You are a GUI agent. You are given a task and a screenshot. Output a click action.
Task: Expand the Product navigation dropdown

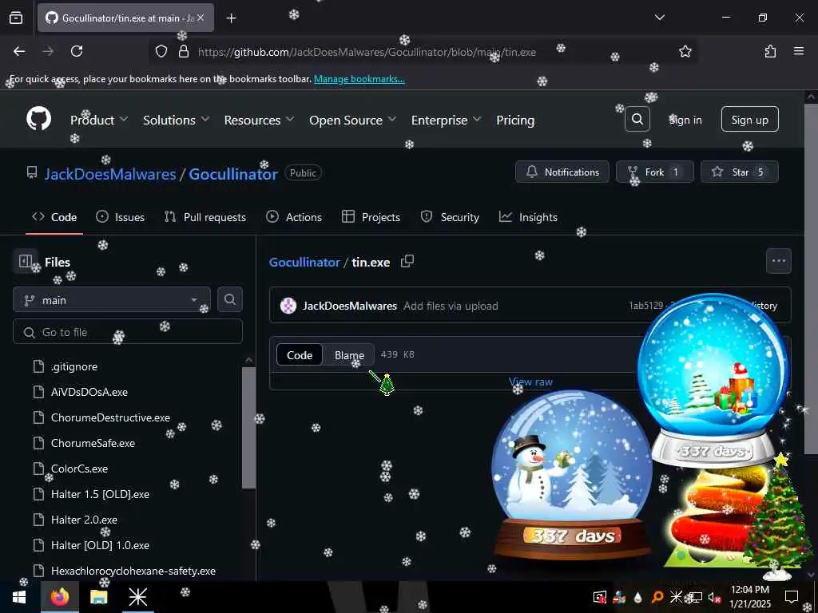tap(99, 120)
